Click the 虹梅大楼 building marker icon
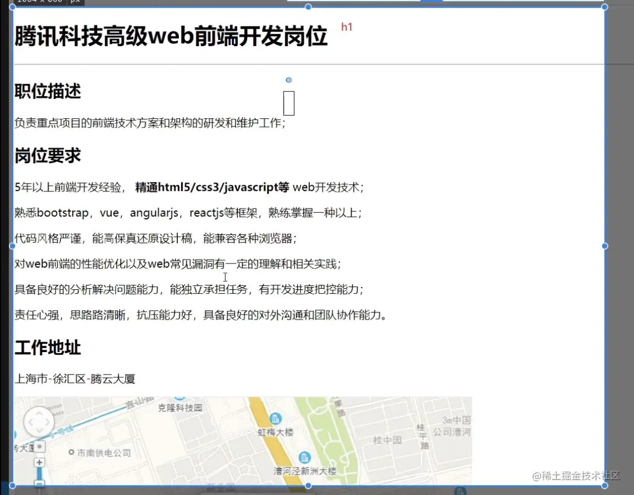Viewport: 634px width, 495px height. pos(275,419)
